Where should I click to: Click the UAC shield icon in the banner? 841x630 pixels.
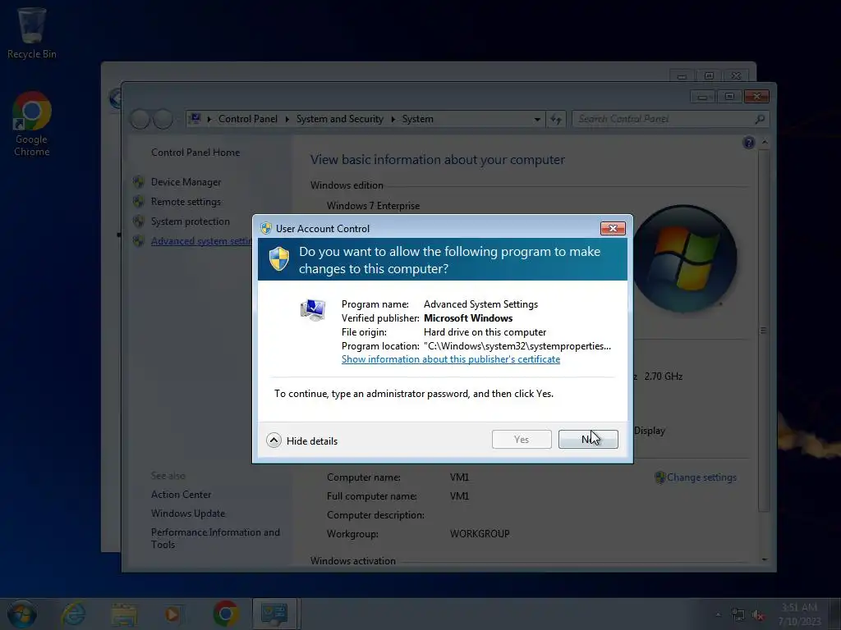click(x=279, y=259)
